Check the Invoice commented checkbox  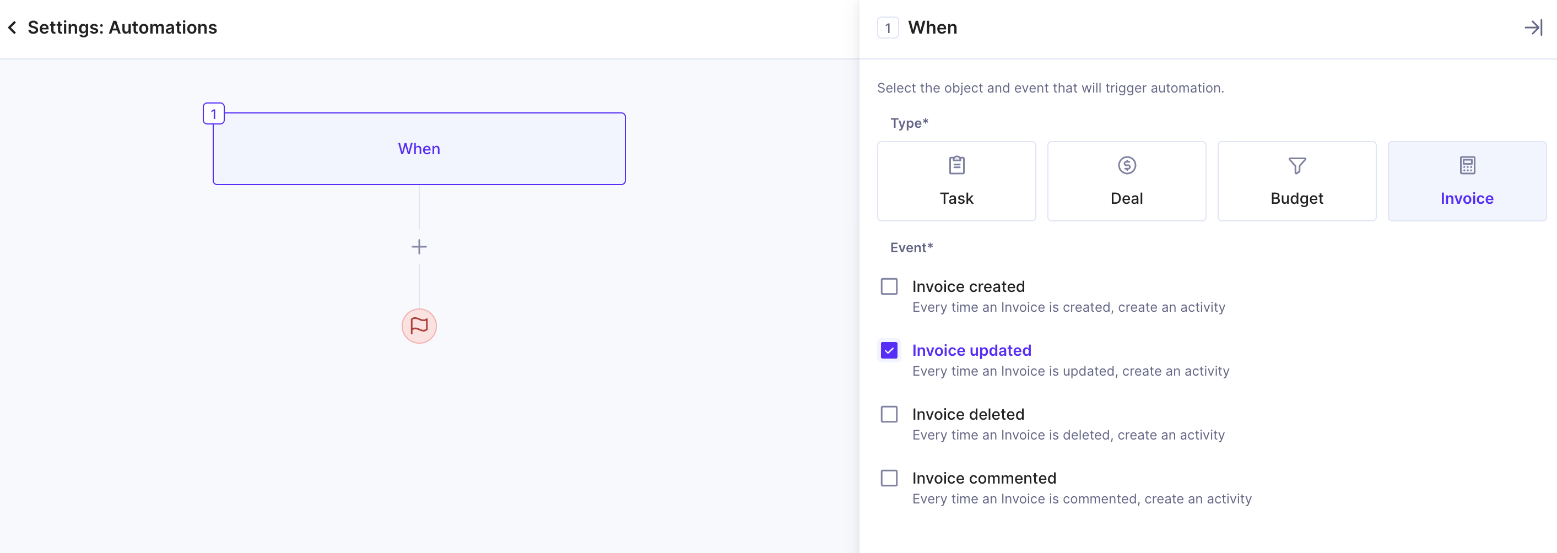click(x=889, y=478)
